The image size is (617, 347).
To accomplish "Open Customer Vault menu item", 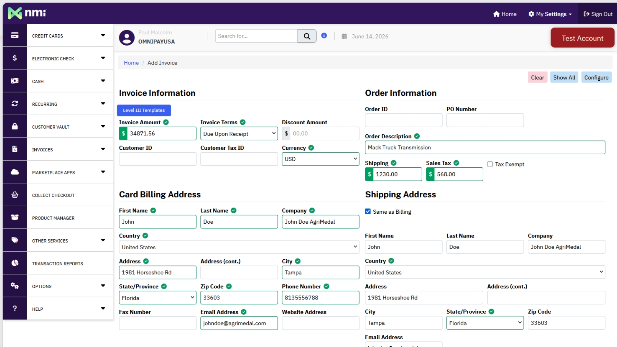I will [x=70, y=127].
